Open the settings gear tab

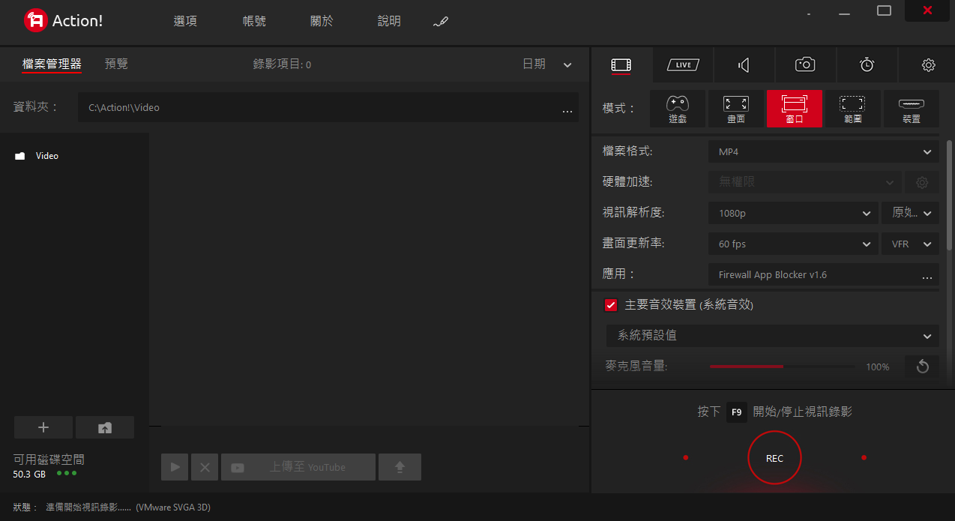[x=928, y=65]
